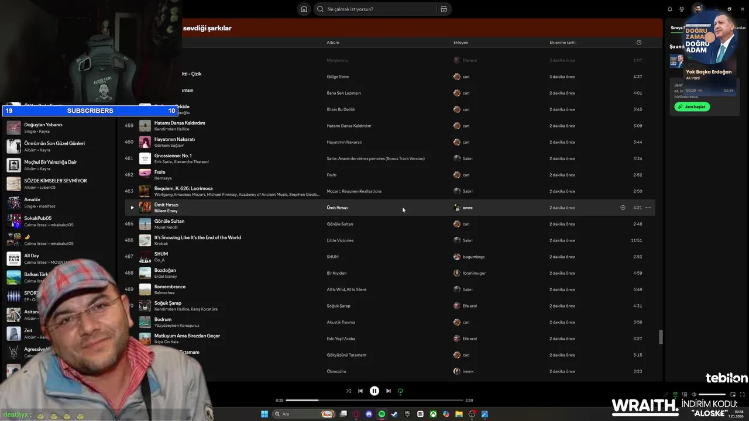Viewport: 749px width, 421px height.
Task: Adjust the volume slider
Action: (712, 395)
